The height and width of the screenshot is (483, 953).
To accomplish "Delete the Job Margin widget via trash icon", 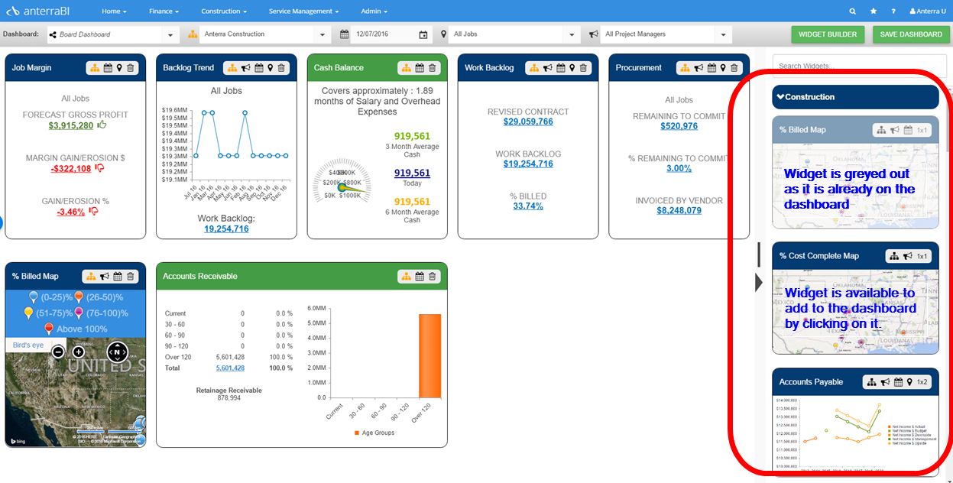I will [130, 68].
